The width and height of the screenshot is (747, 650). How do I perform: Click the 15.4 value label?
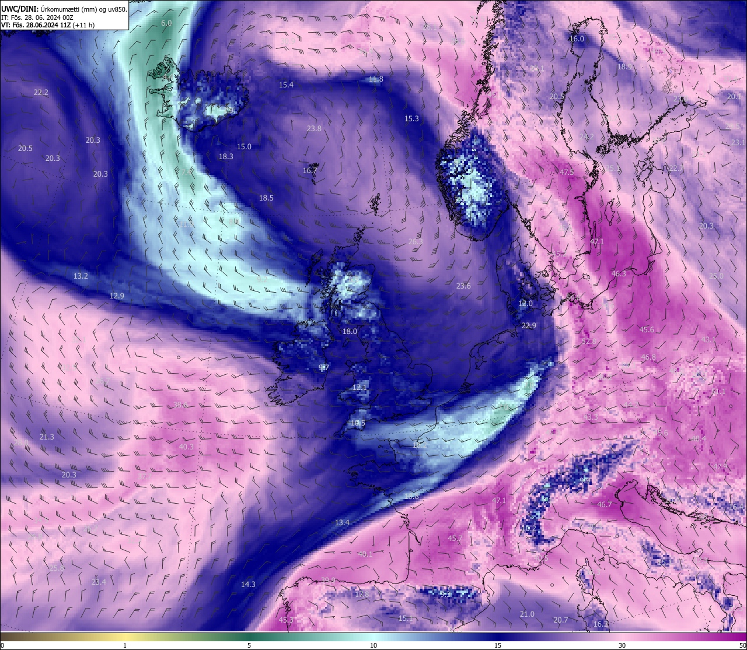(x=286, y=85)
